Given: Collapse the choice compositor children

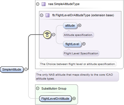Looking at the screenshot, I should tap(53, 35).
